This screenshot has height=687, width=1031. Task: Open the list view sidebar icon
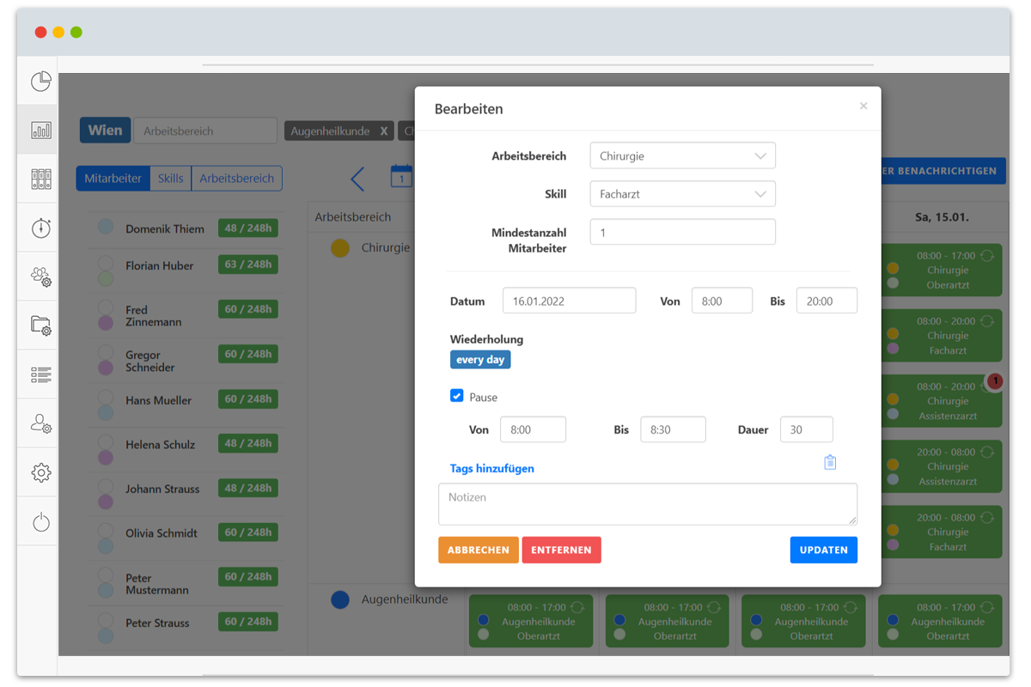41,374
